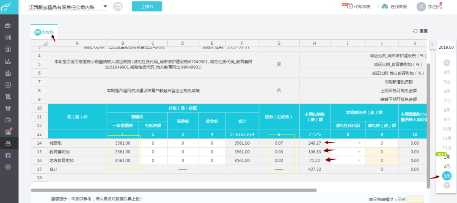Open the sidebar icon with red notification dot
Image resolution: width=457 pixels, height=203 pixels.
(x=8, y=132)
